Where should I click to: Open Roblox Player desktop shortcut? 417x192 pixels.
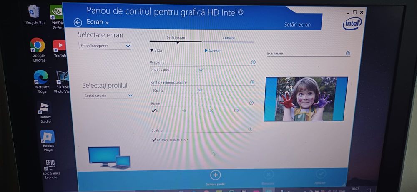coord(48,141)
